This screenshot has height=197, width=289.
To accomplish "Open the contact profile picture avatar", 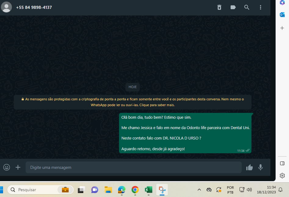I will (x=6, y=7).
